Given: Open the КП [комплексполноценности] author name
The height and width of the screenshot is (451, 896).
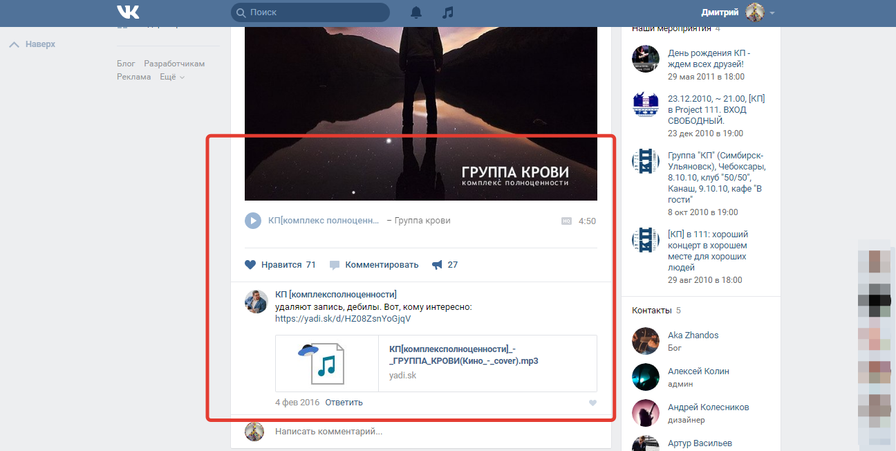Looking at the screenshot, I should pos(336,295).
